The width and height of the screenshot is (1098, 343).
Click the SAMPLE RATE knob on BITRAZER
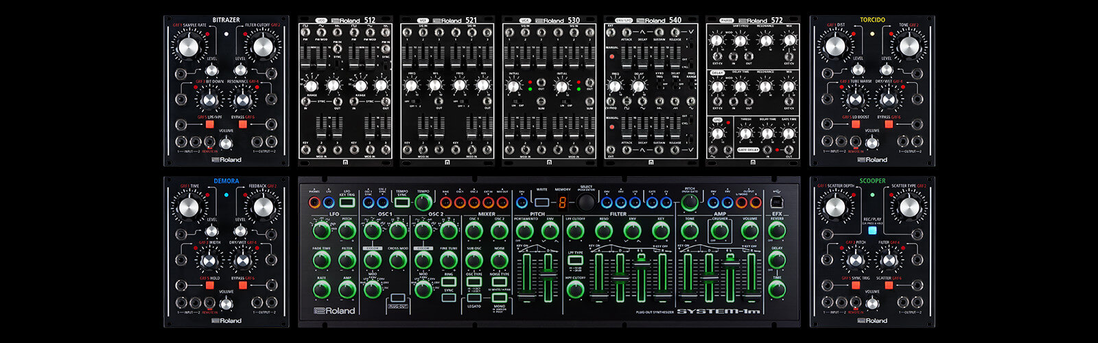tap(189, 47)
